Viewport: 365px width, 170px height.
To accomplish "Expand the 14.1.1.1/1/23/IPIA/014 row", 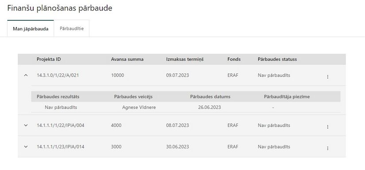I will coord(26,147).
